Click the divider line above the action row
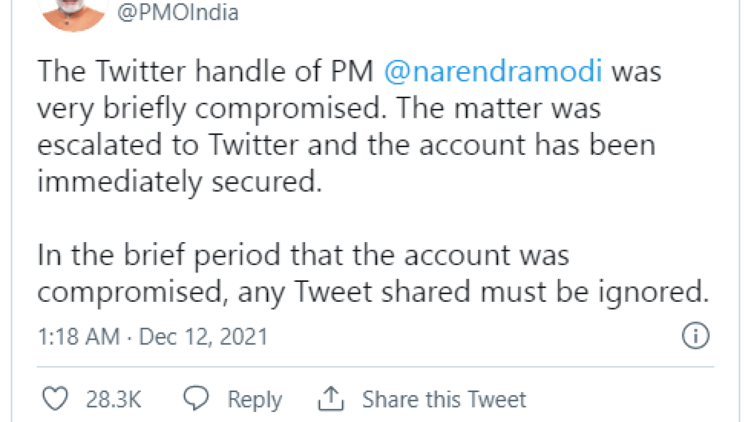This screenshot has width=751, height=422. point(375,367)
